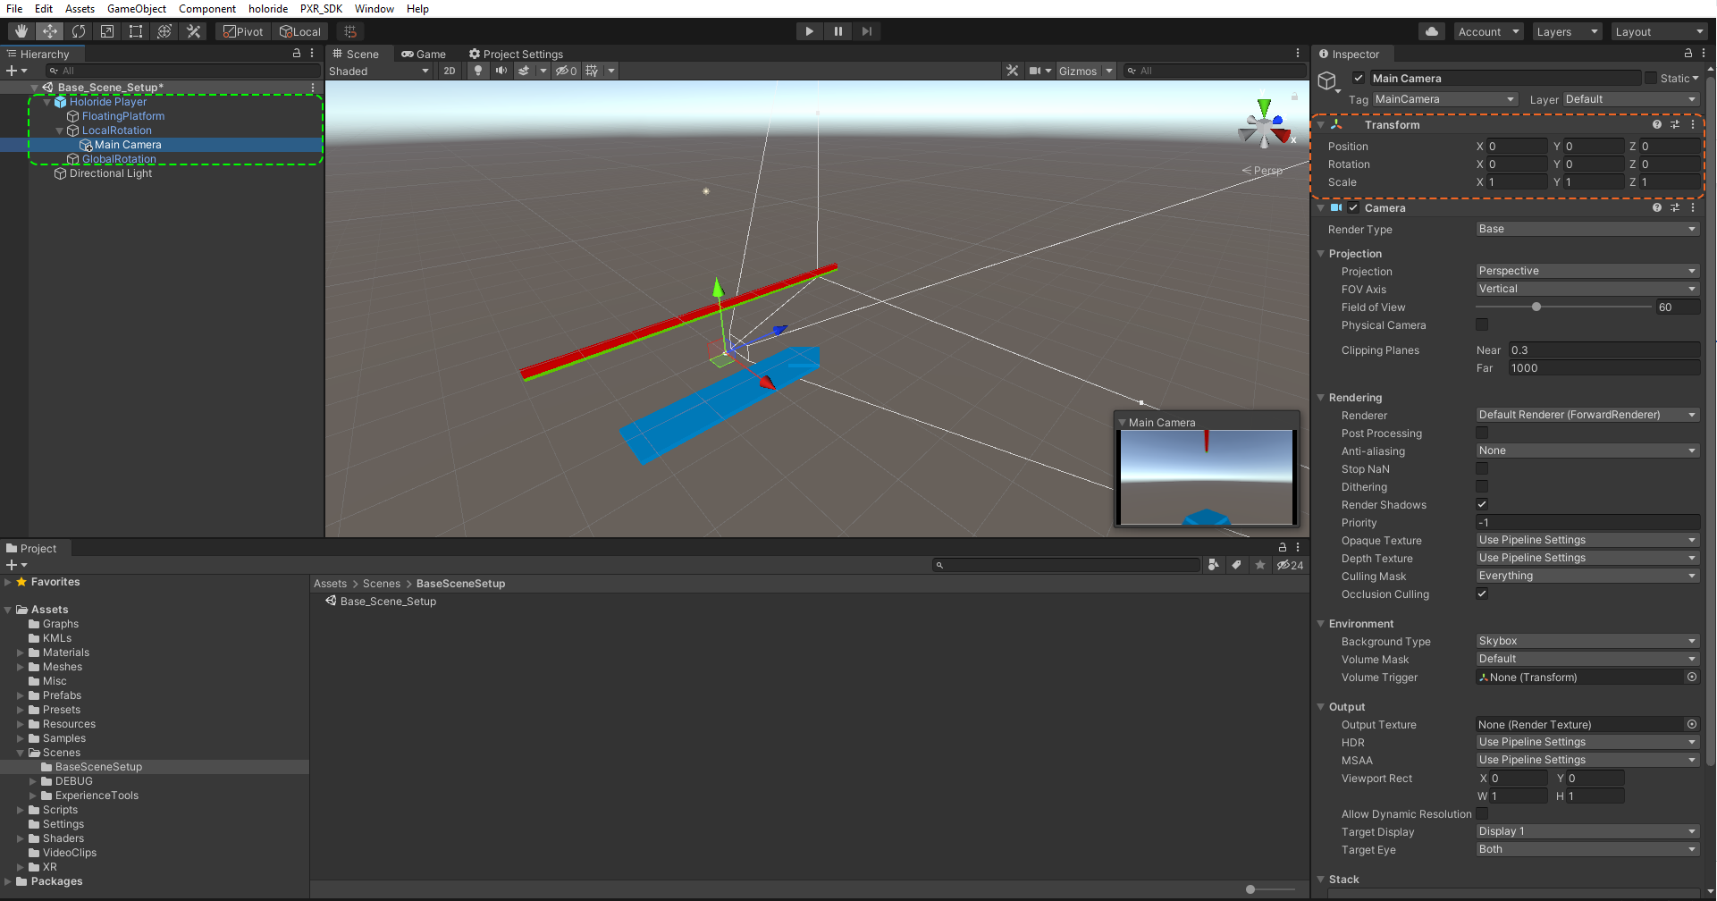The image size is (1717, 901).
Task: Adjust the Field of View slider
Action: (1536, 307)
